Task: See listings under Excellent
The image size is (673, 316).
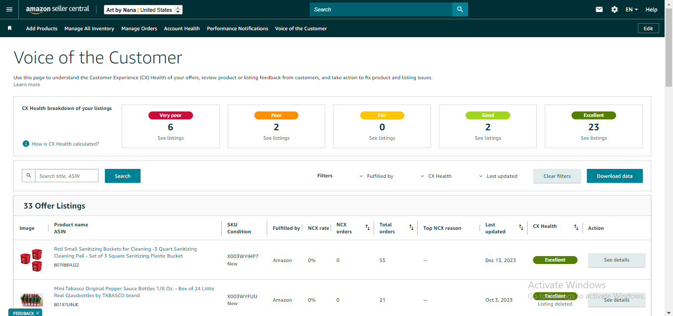Action: pyautogui.click(x=594, y=138)
